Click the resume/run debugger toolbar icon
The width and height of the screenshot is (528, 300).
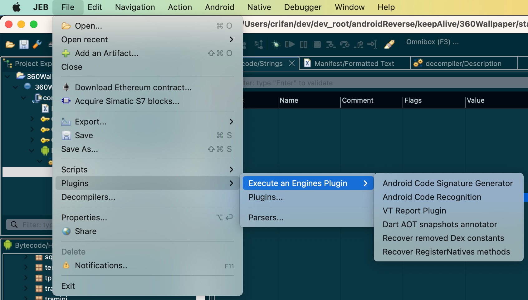pyautogui.click(x=290, y=45)
